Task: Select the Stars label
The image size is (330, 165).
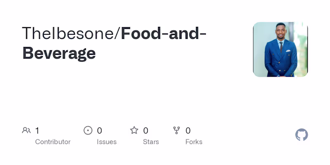Action: 151,142
